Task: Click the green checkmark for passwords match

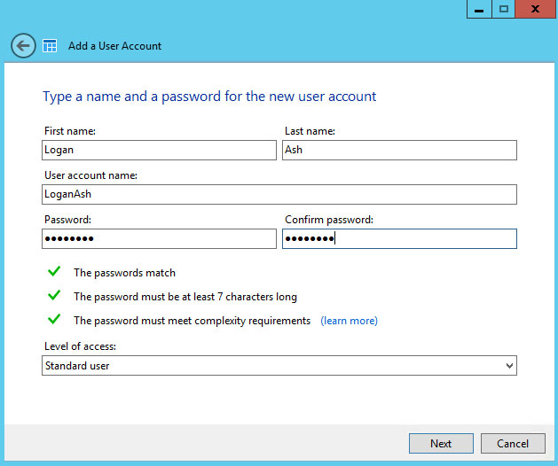Action: click(54, 272)
